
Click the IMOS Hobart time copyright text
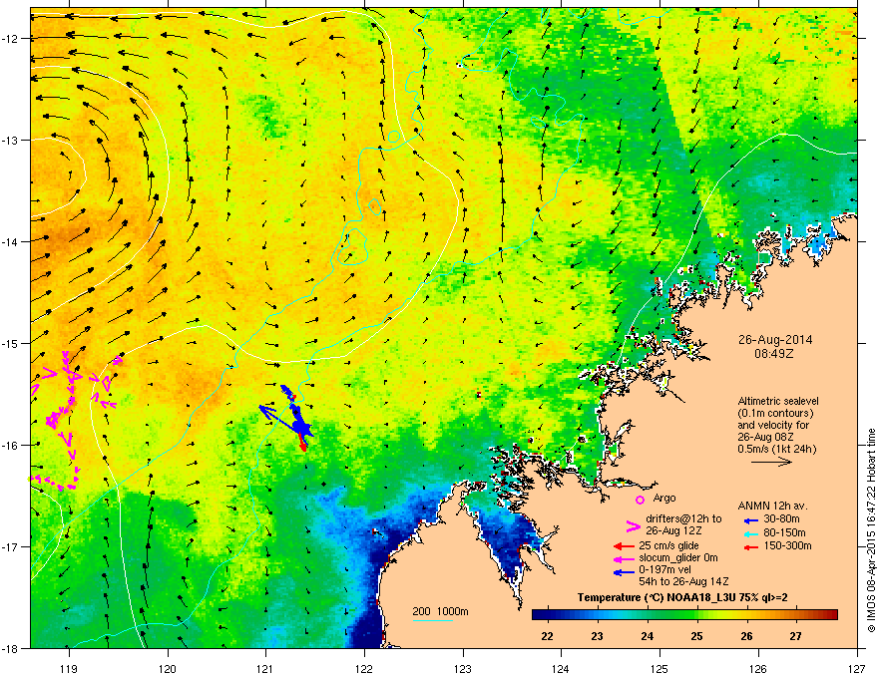(871, 530)
